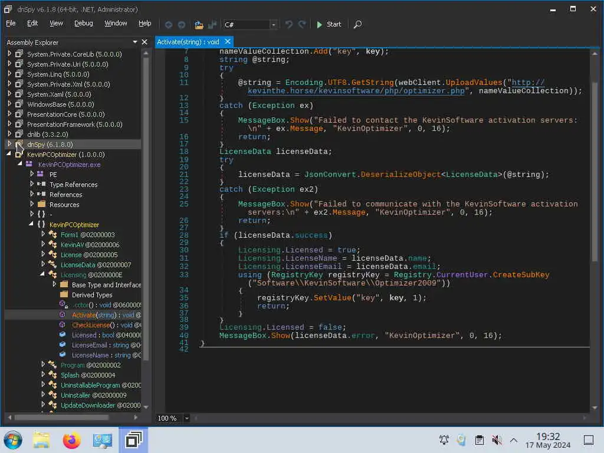Select the UninstallableProgram class
Screen dimensions: 604x453
[x=100, y=385]
